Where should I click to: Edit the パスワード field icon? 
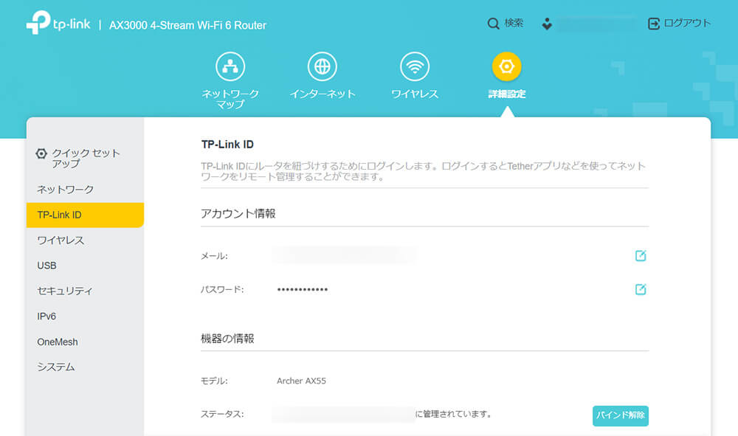click(x=641, y=289)
